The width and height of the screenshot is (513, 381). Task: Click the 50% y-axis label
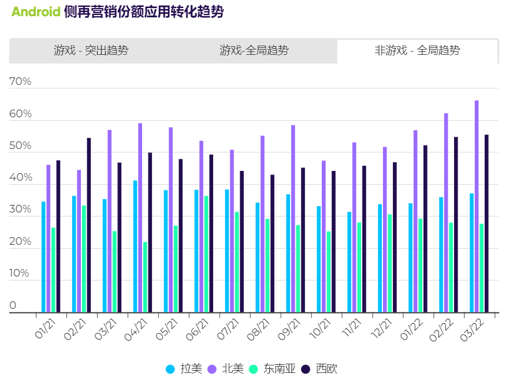click(x=20, y=145)
